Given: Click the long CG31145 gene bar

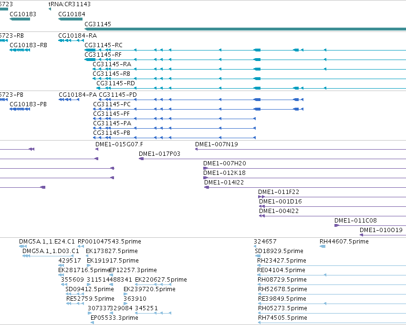Looking at the screenshot, I should point(245,29).
